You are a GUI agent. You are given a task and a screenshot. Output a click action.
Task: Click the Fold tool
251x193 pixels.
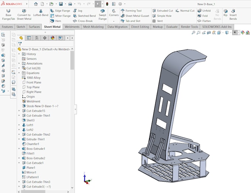click(203, 16)
